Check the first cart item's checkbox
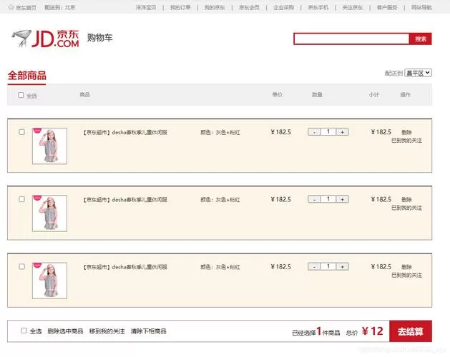The height and width of the screenshot is (357, 450). tap(21, 132)
